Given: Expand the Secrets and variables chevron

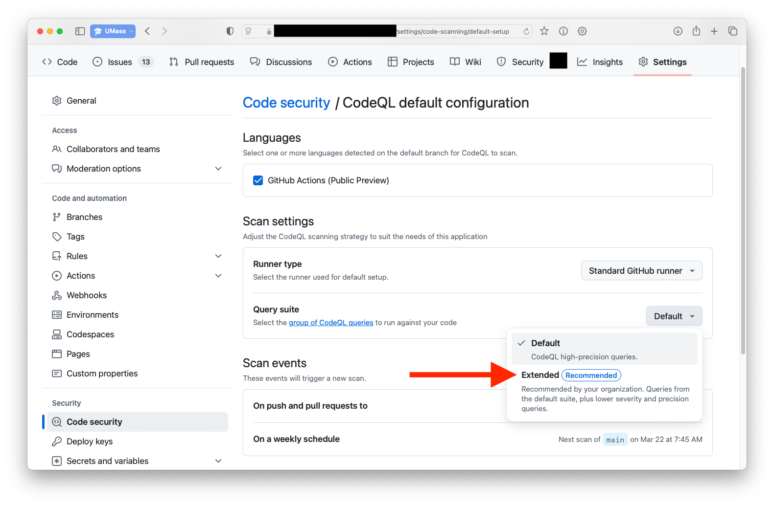Looking at the screenshot, I should [218, 461].
